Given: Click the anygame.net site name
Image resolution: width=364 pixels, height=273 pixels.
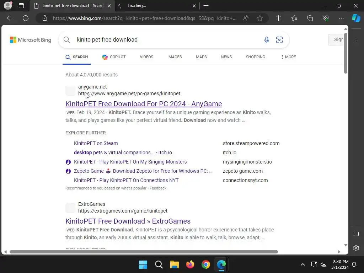Looking at the screenshot, I should [x=92, y=87].
